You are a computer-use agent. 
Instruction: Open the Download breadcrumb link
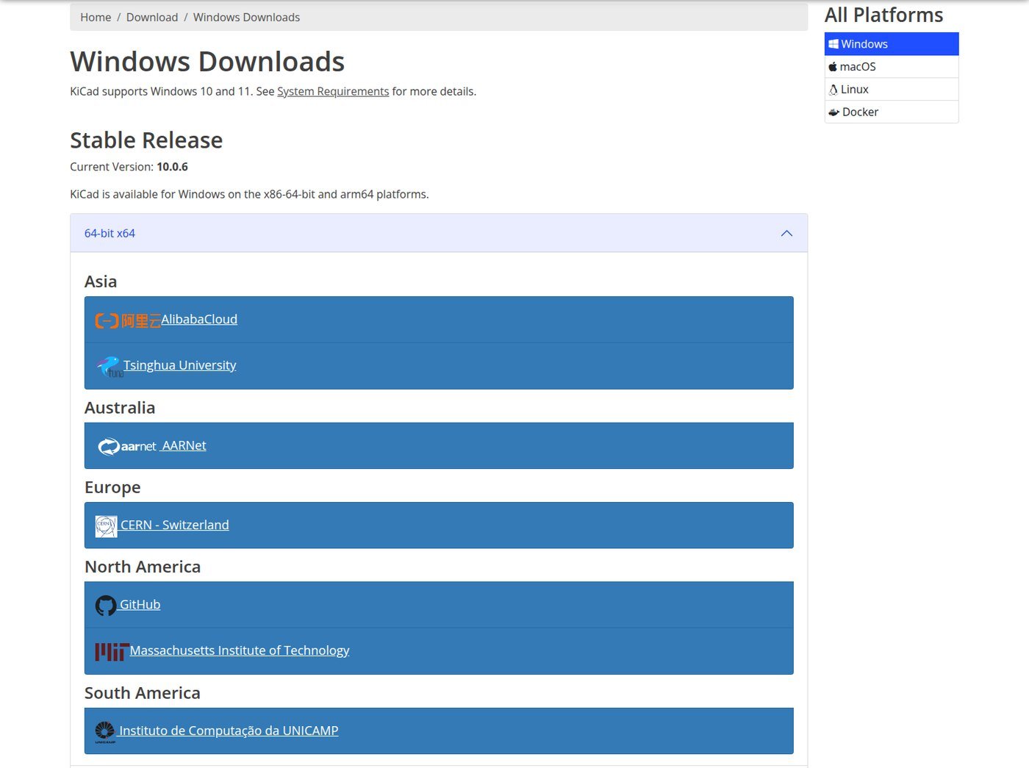(152, 17)
